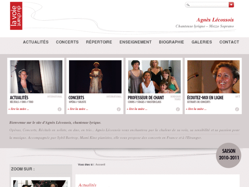Select Enseignement in the navigation bar
The width and height of the screenshot is (249, 187).
pyautogui.click(x=135, y=42)
